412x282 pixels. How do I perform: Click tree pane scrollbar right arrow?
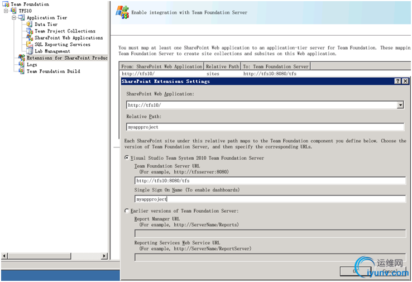(104, 256)
